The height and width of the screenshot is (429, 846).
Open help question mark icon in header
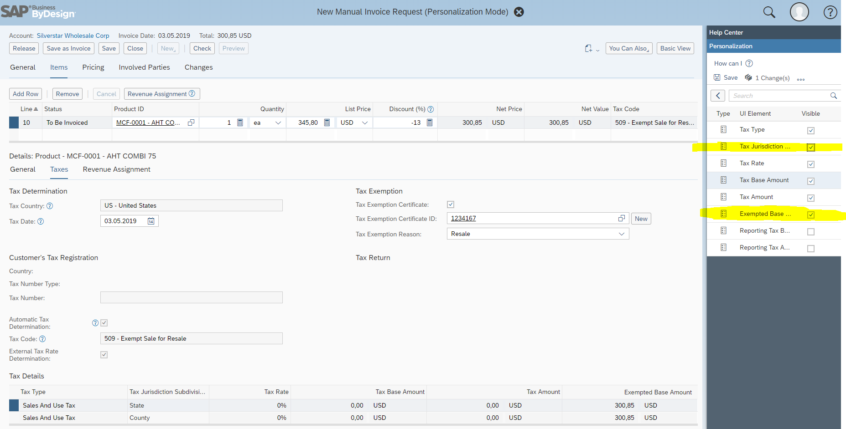(830, 12)
